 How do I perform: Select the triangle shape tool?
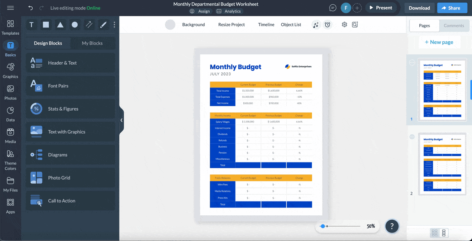tap(60, 24)
